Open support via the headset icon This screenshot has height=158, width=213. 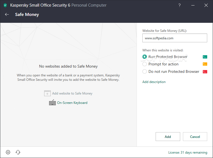point(18,152)
